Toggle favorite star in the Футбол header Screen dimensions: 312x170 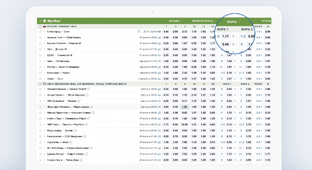40,21
